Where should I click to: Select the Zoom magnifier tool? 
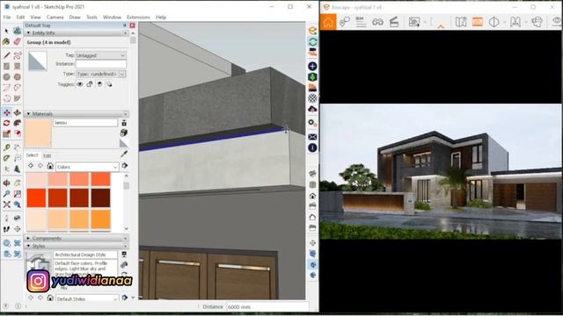[x=6, y=194]
